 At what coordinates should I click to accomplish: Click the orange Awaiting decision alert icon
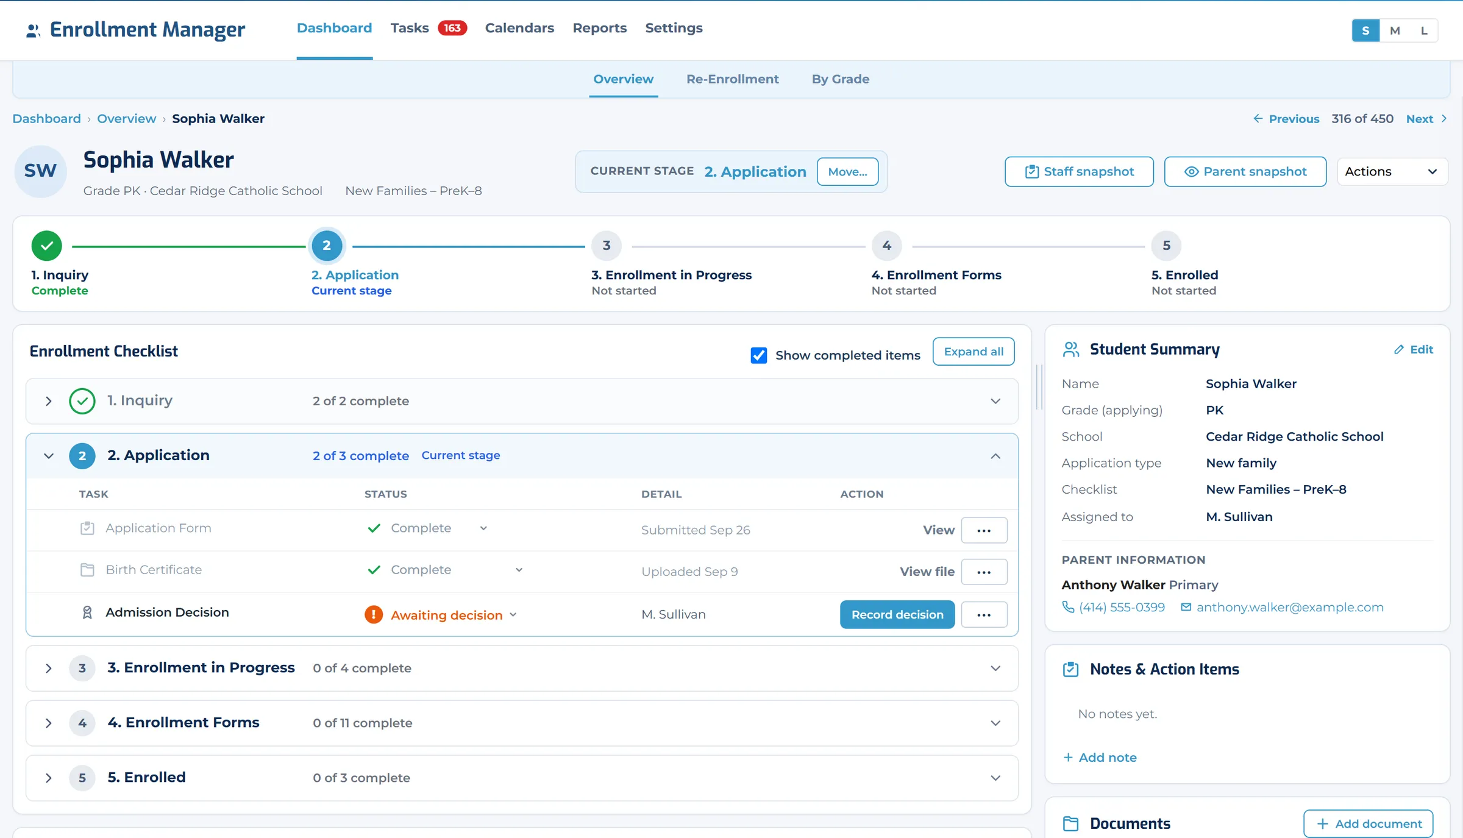click(374, 614)
